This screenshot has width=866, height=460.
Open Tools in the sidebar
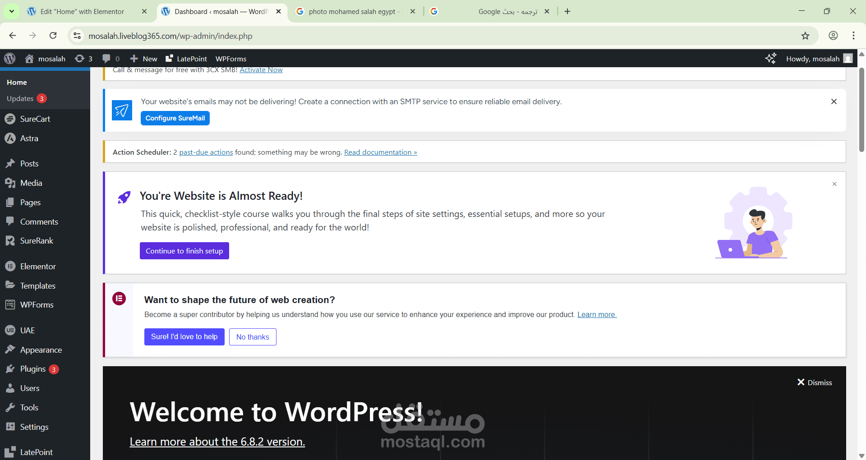pyautogui.click(x=45, y=408)
